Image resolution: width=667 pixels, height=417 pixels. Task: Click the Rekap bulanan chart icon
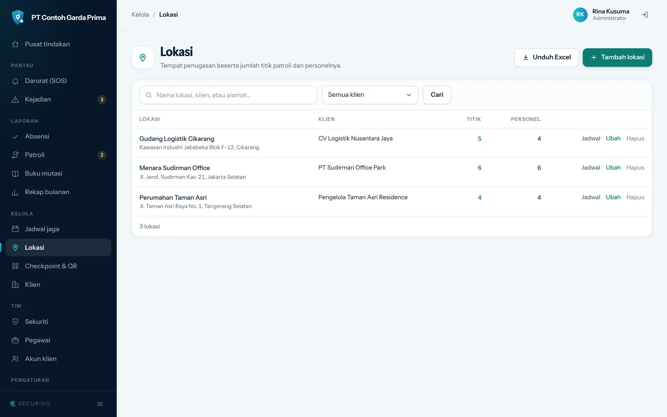coord(15,192)
